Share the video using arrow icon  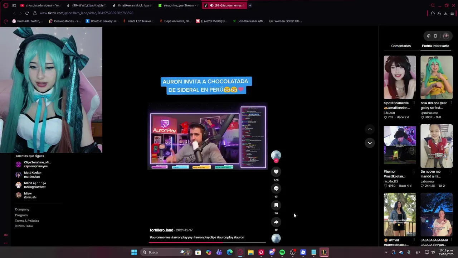point(276,222)
